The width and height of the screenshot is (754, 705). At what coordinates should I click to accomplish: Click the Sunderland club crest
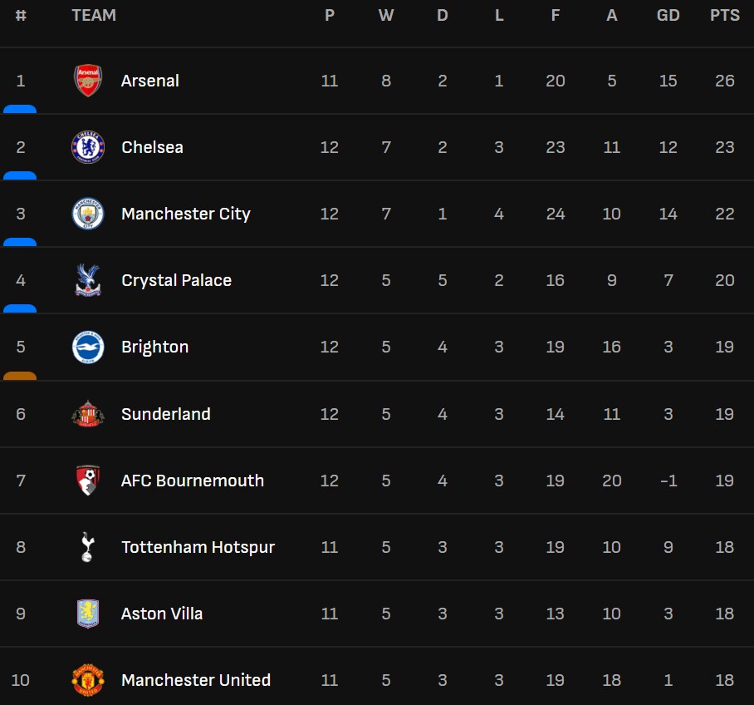click(x=87, y=414)
